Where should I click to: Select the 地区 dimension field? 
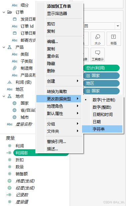tap(20, 89)
